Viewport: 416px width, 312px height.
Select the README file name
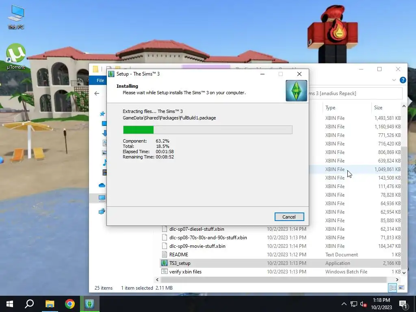(179, 255)
